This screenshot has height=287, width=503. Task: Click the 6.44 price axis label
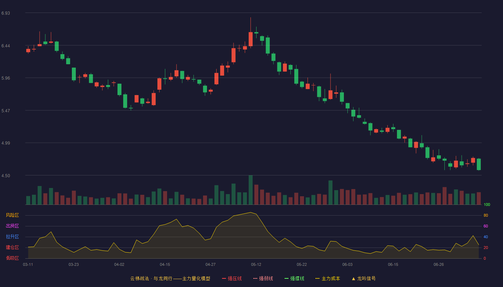pyautogui.click(x=6, y=46)
